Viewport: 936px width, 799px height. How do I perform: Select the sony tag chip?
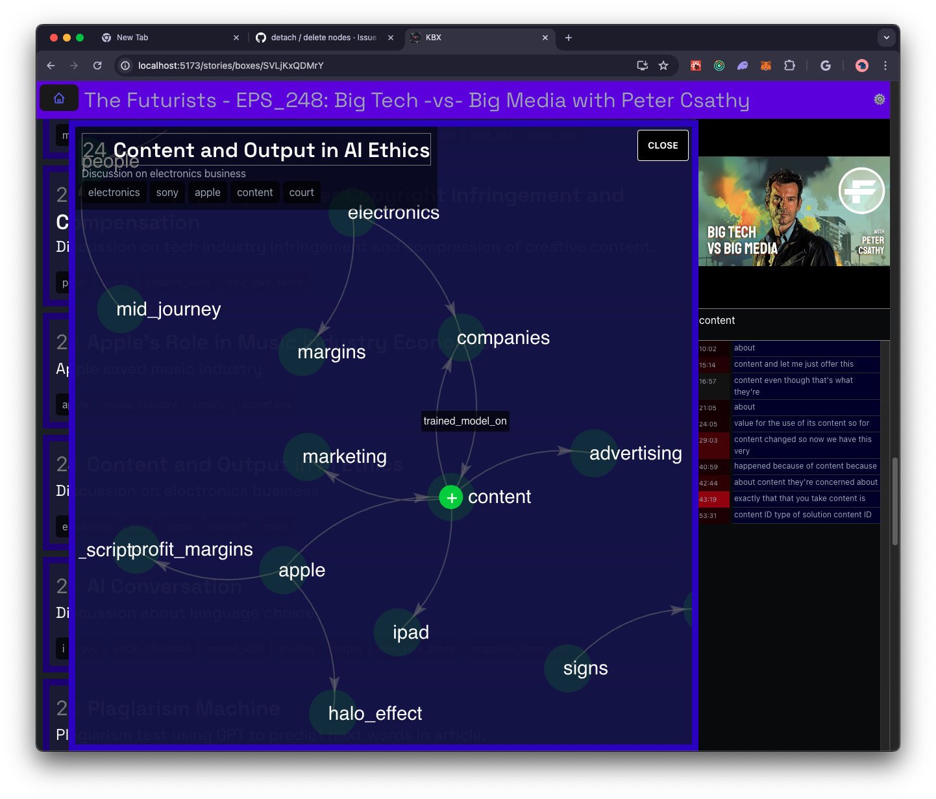click(x=167, y=193)
